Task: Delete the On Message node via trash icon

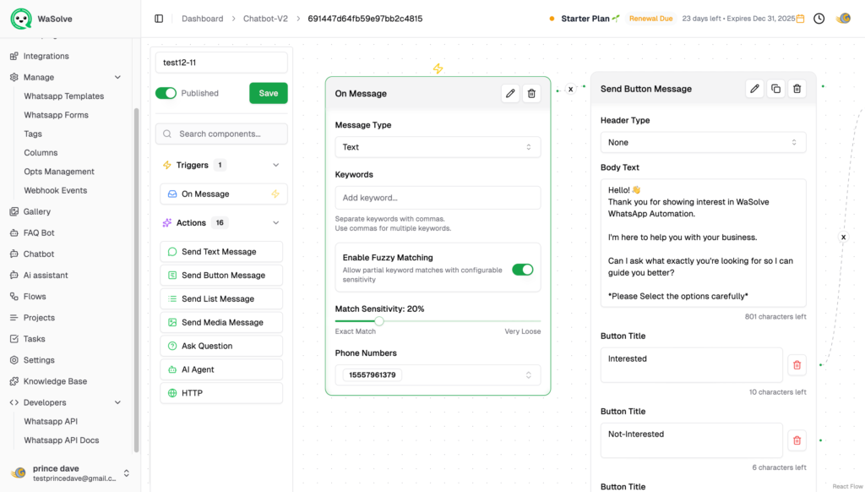Action: tap(531, 94)
